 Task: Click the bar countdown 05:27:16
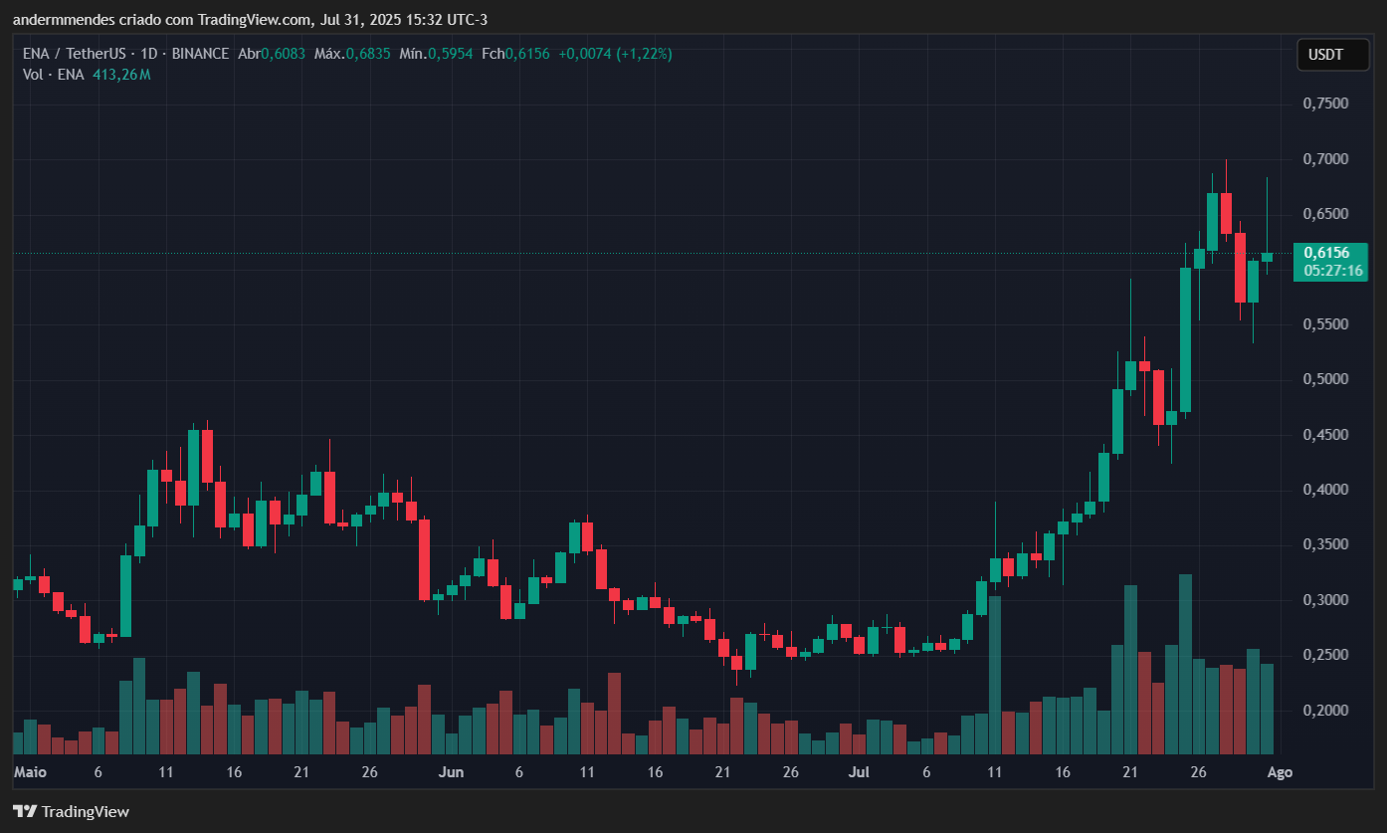pyautogui.click(x=1333, y=271)
